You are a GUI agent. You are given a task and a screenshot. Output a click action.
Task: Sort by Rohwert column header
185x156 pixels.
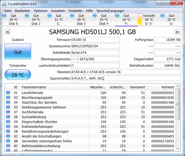click(161, 87)
